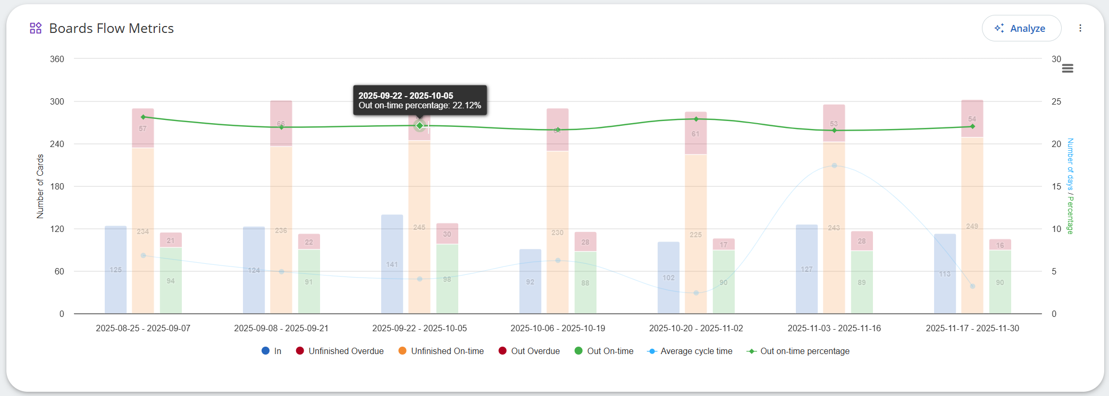
Task: Hide the 'Out Overdue' legend series
Action: coord(530,351)
